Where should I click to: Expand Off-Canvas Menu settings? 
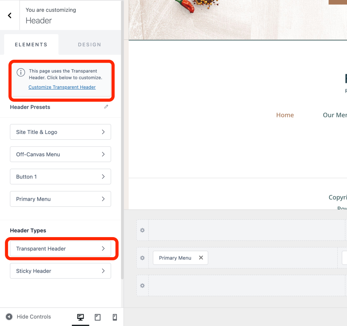(x=60, y=154)
